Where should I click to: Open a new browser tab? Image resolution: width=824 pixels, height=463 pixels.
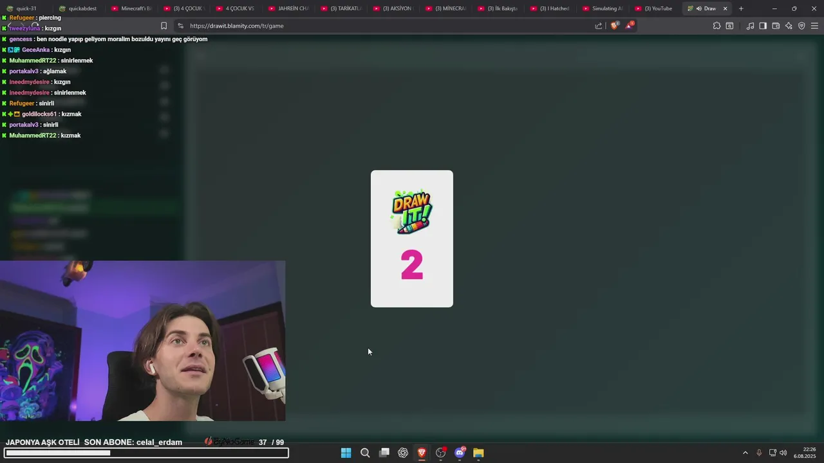pos(741,8)
